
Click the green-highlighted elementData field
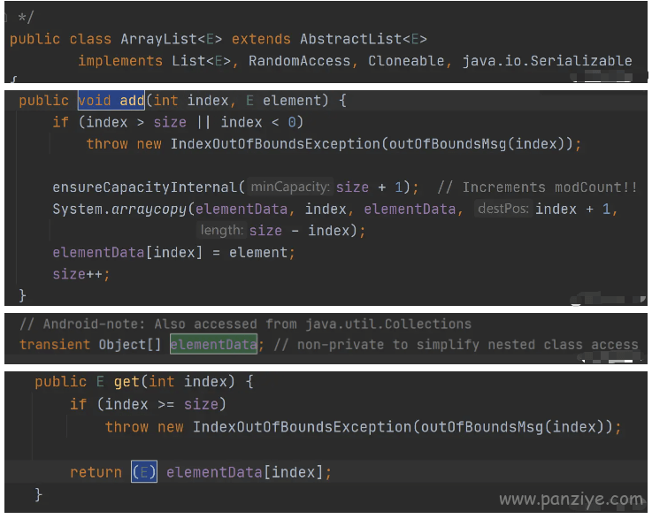point(214,344)
